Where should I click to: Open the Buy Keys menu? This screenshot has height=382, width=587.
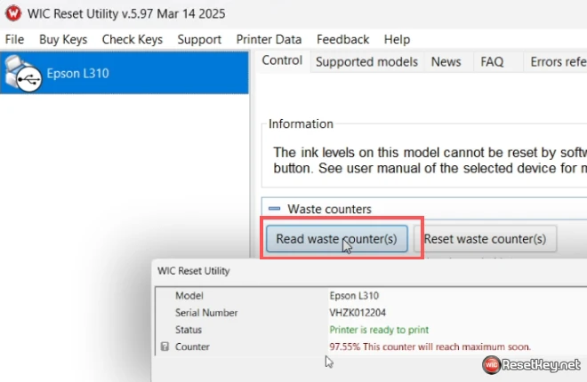[x=63, y=39]
